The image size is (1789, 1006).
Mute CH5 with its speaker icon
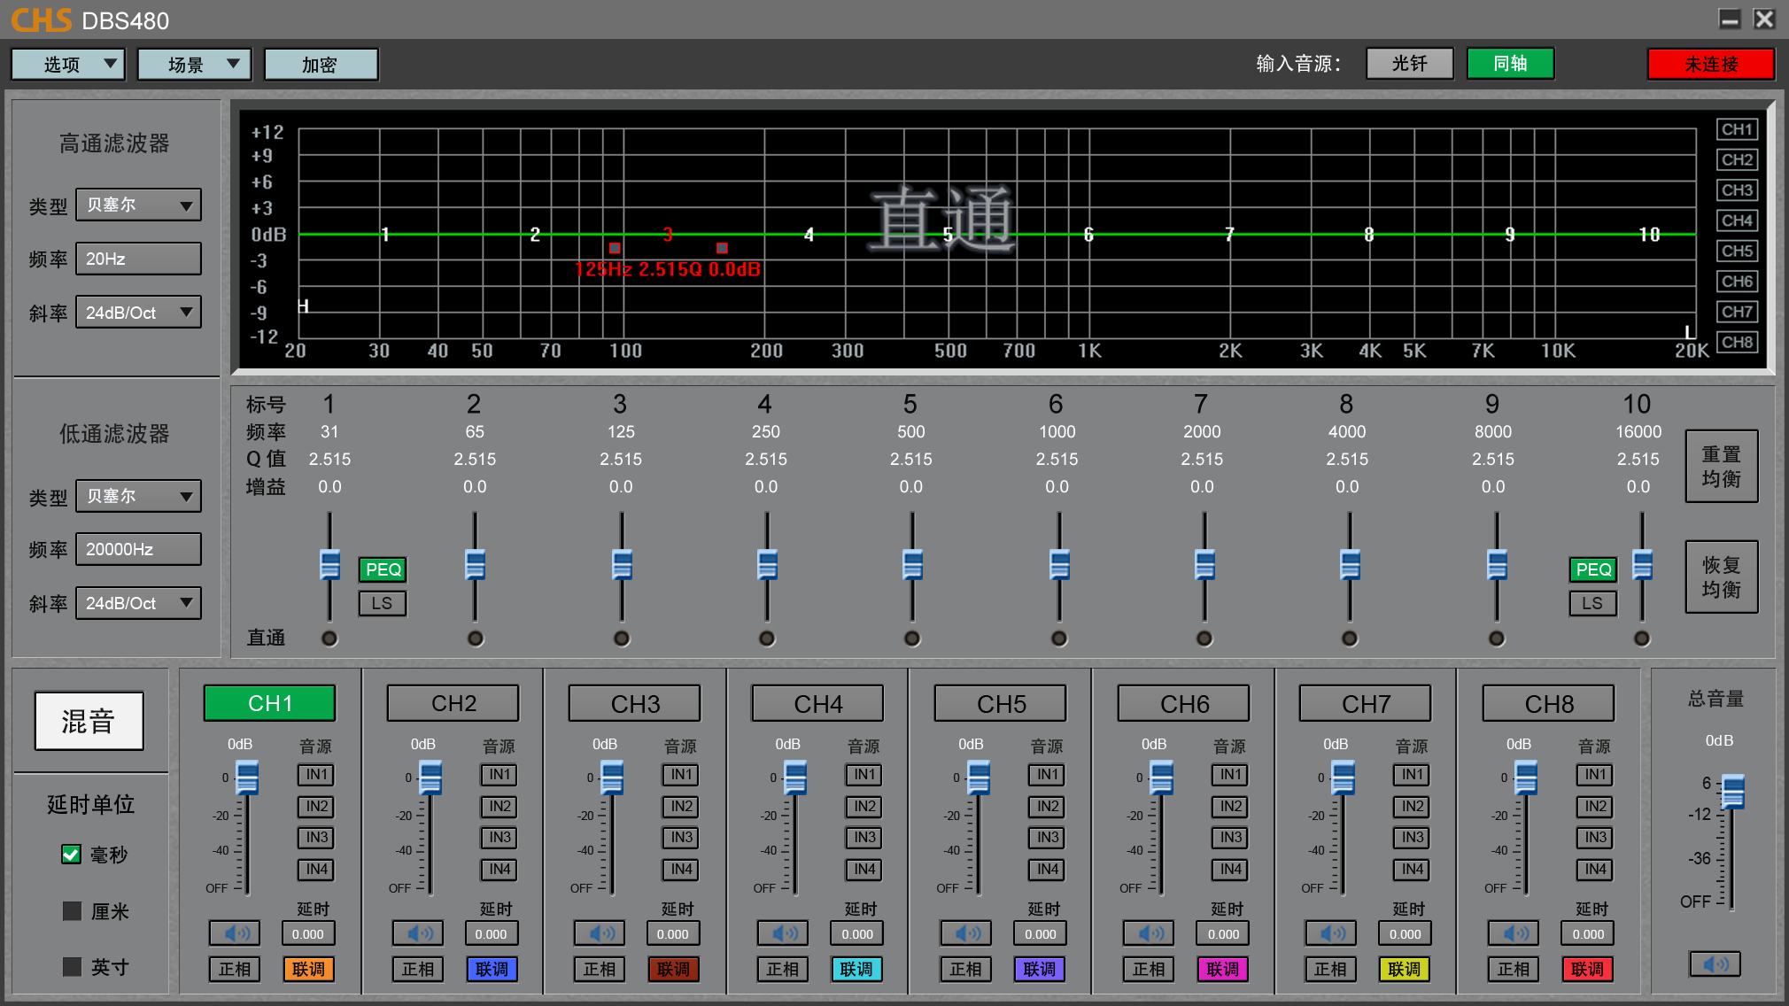click(965, 933)
